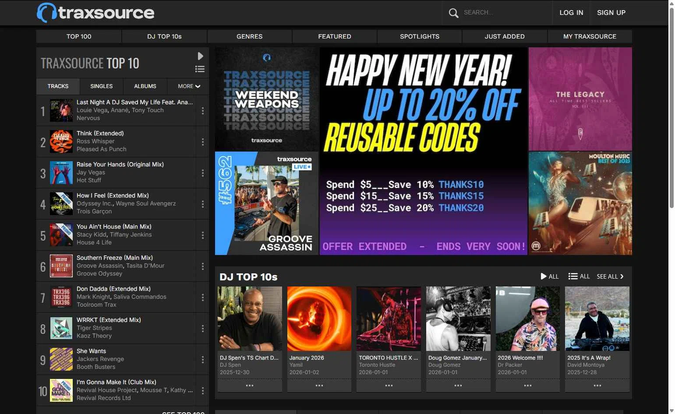Play all DJ Top 10s
This screenshot has width=675, height=414.
pos(550,276)
